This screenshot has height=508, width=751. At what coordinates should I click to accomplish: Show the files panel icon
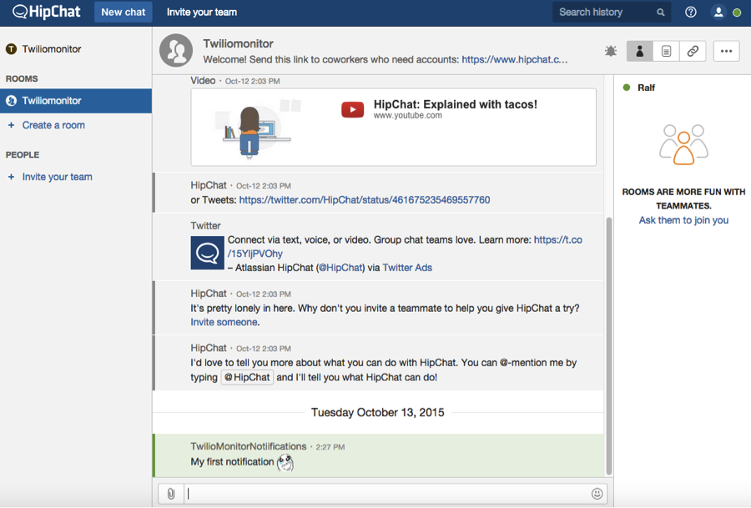pos(666,51)
